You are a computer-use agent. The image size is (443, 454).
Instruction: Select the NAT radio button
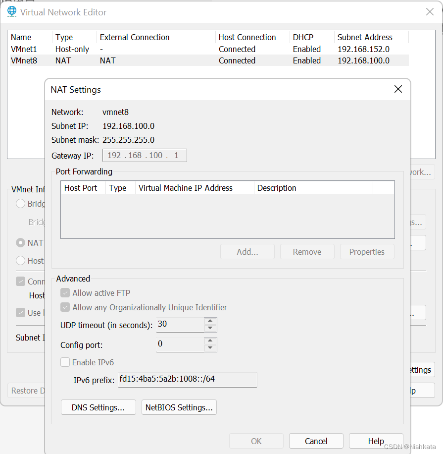click(x=20, y=243)
